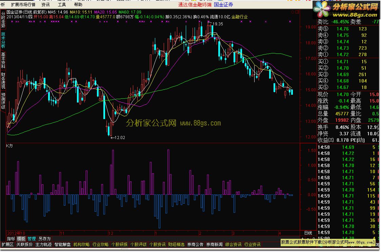The image size is (381, 252).
Task: Click the 19.35 high price marker
Action: coord(218,24)
